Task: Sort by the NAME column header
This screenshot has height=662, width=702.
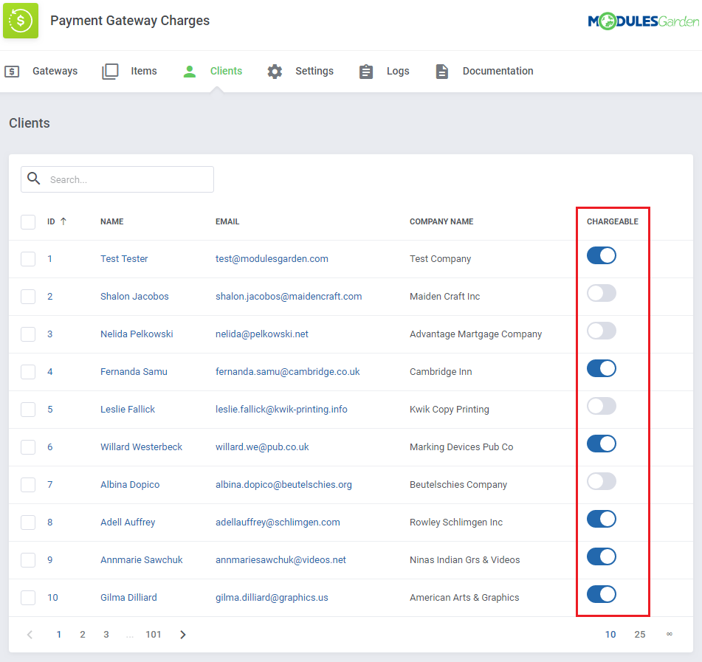Action: 112,221
